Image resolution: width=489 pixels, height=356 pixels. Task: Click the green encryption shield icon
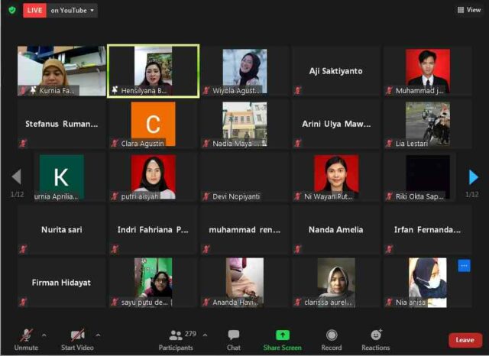tap(11, 10)
